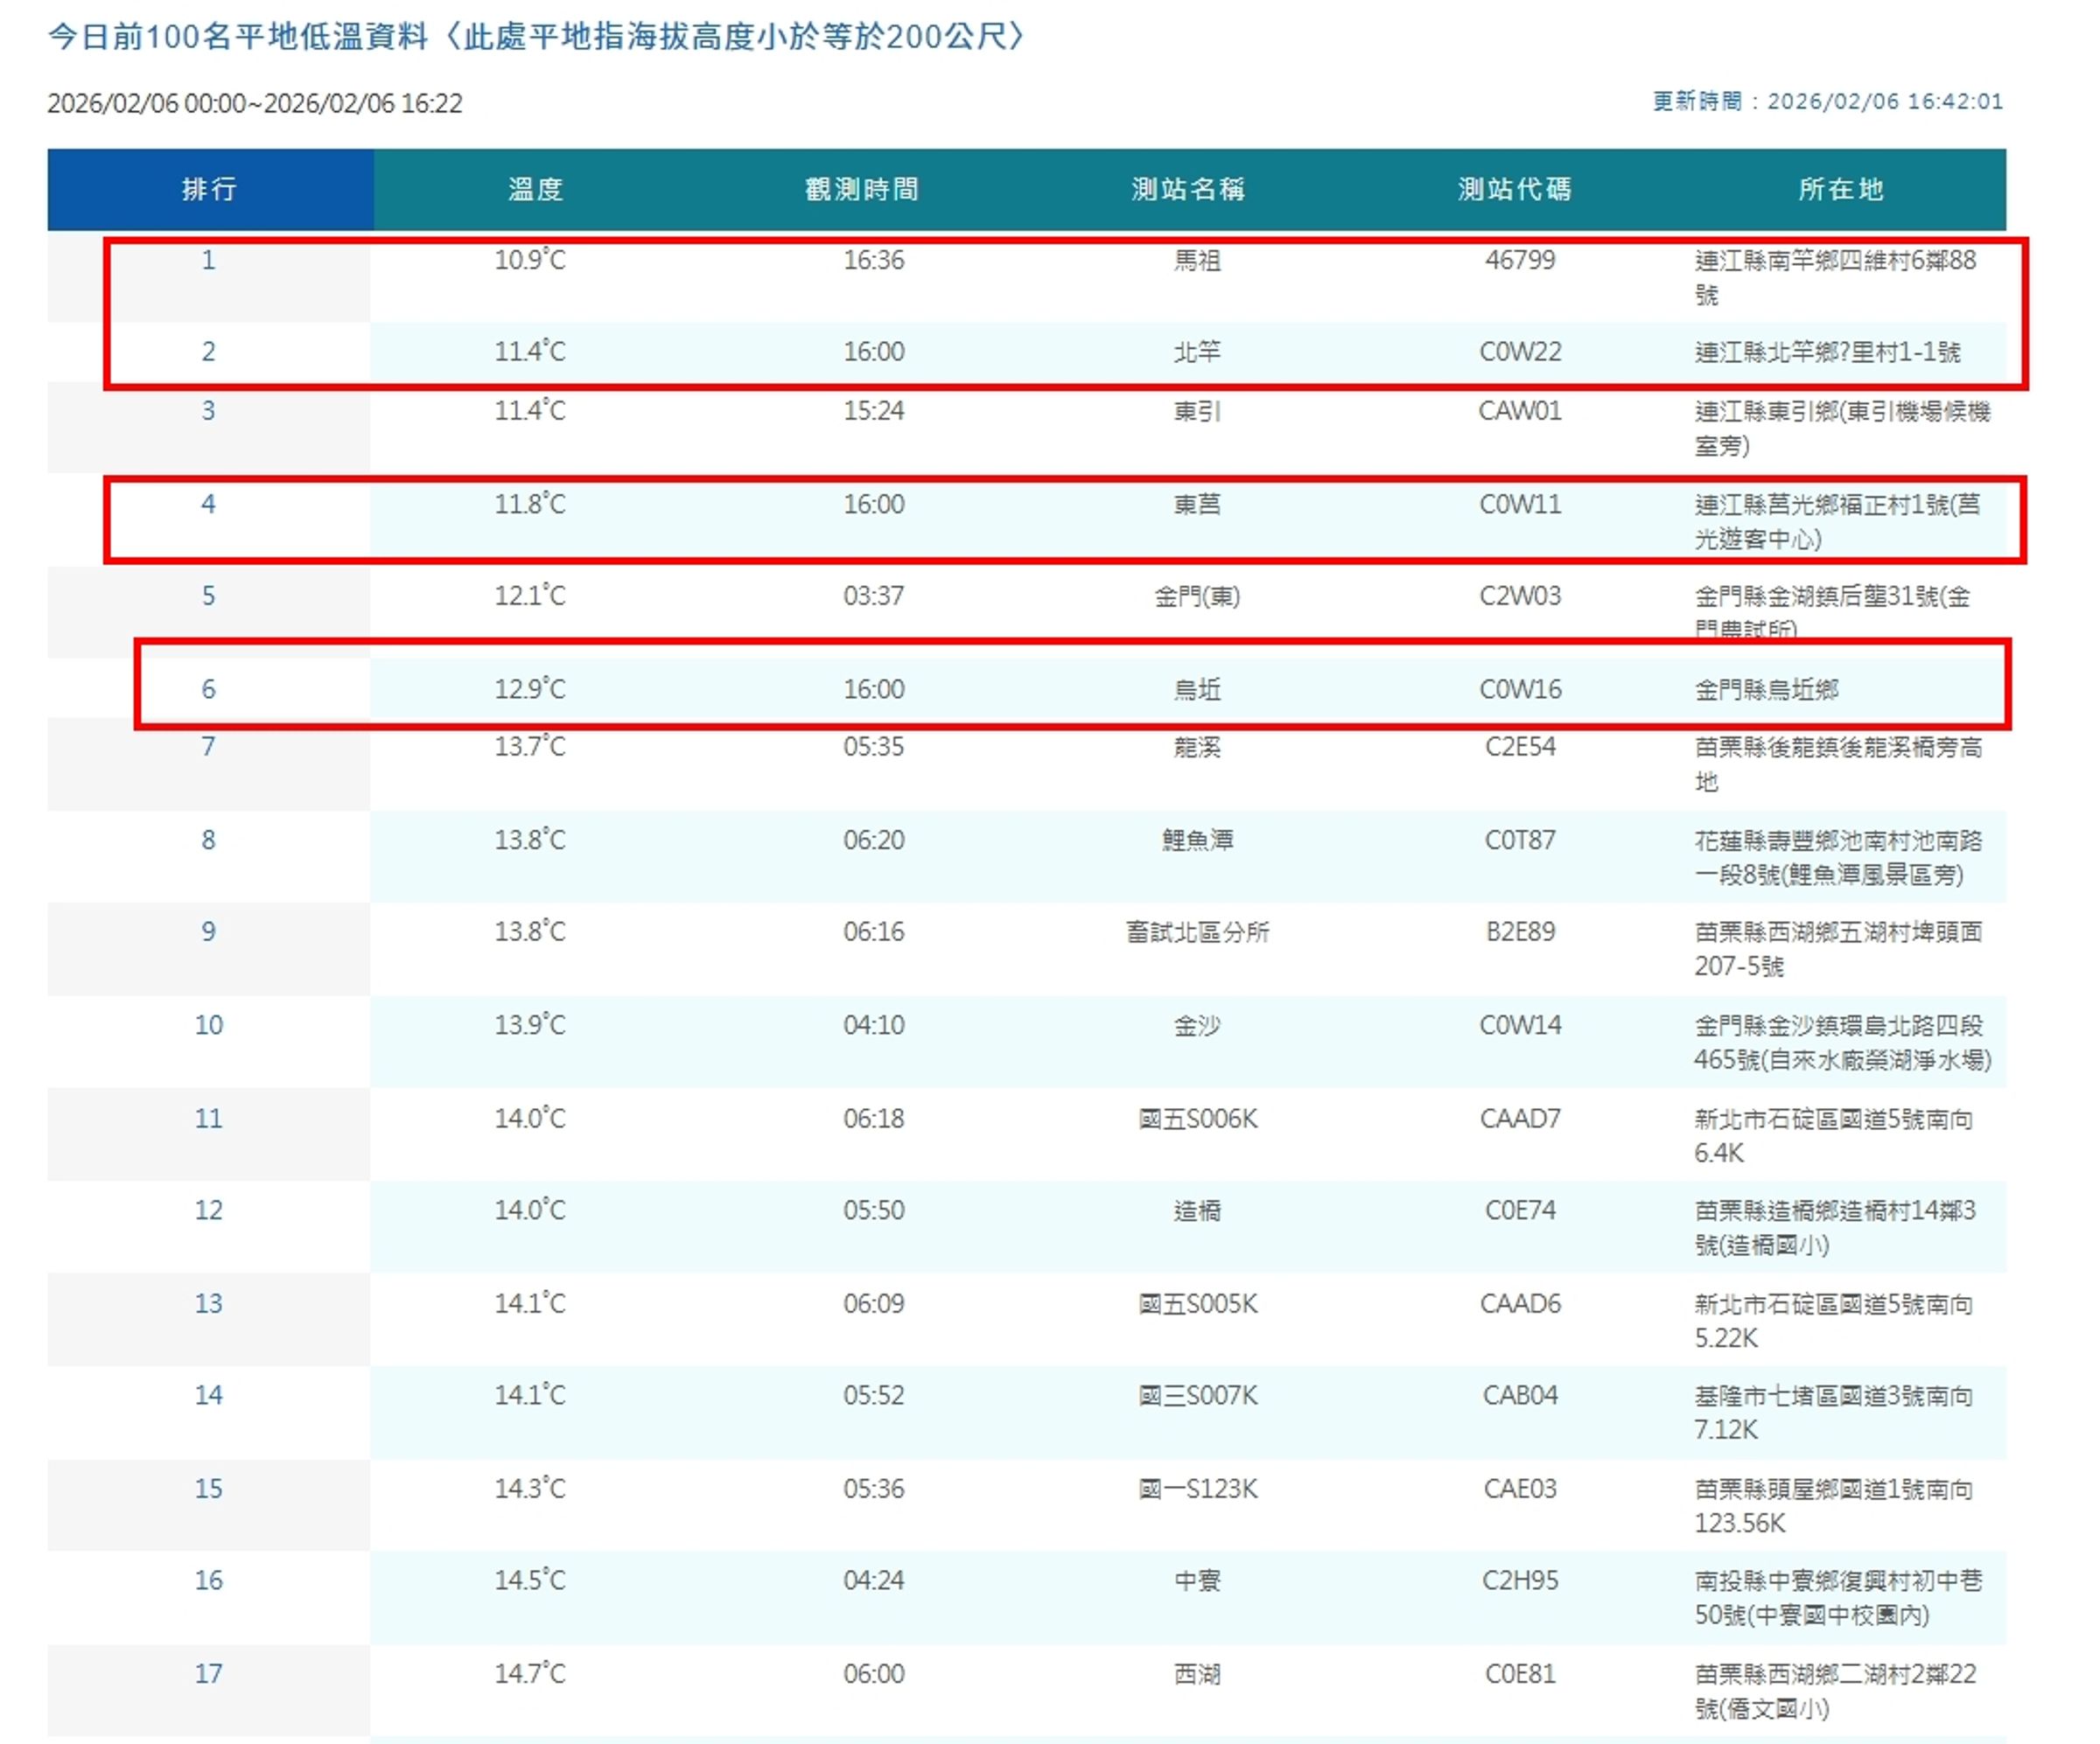Click station code C0W16
The height and width of the screenshot is (1744, 2100).
1520,689
